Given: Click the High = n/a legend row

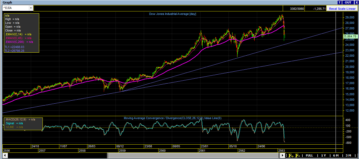Looking at the screenshot, I should 12,19.
